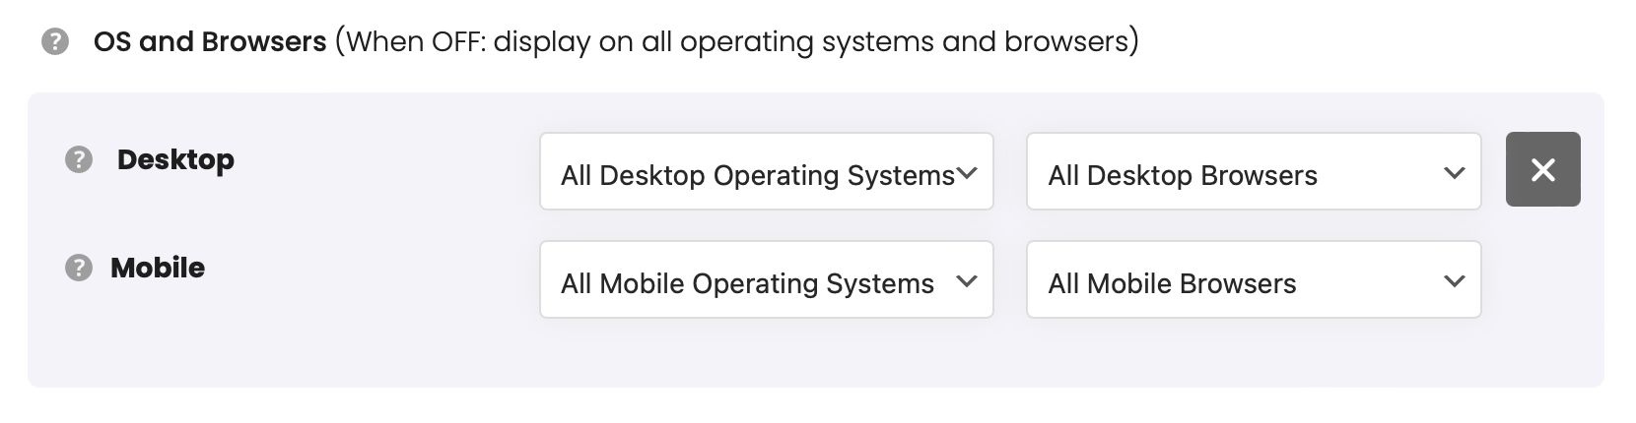Click the help icon beside OS and Browsers
Image resolution: width=1636 pixels, height=423 pixels.
coord(55,42)
